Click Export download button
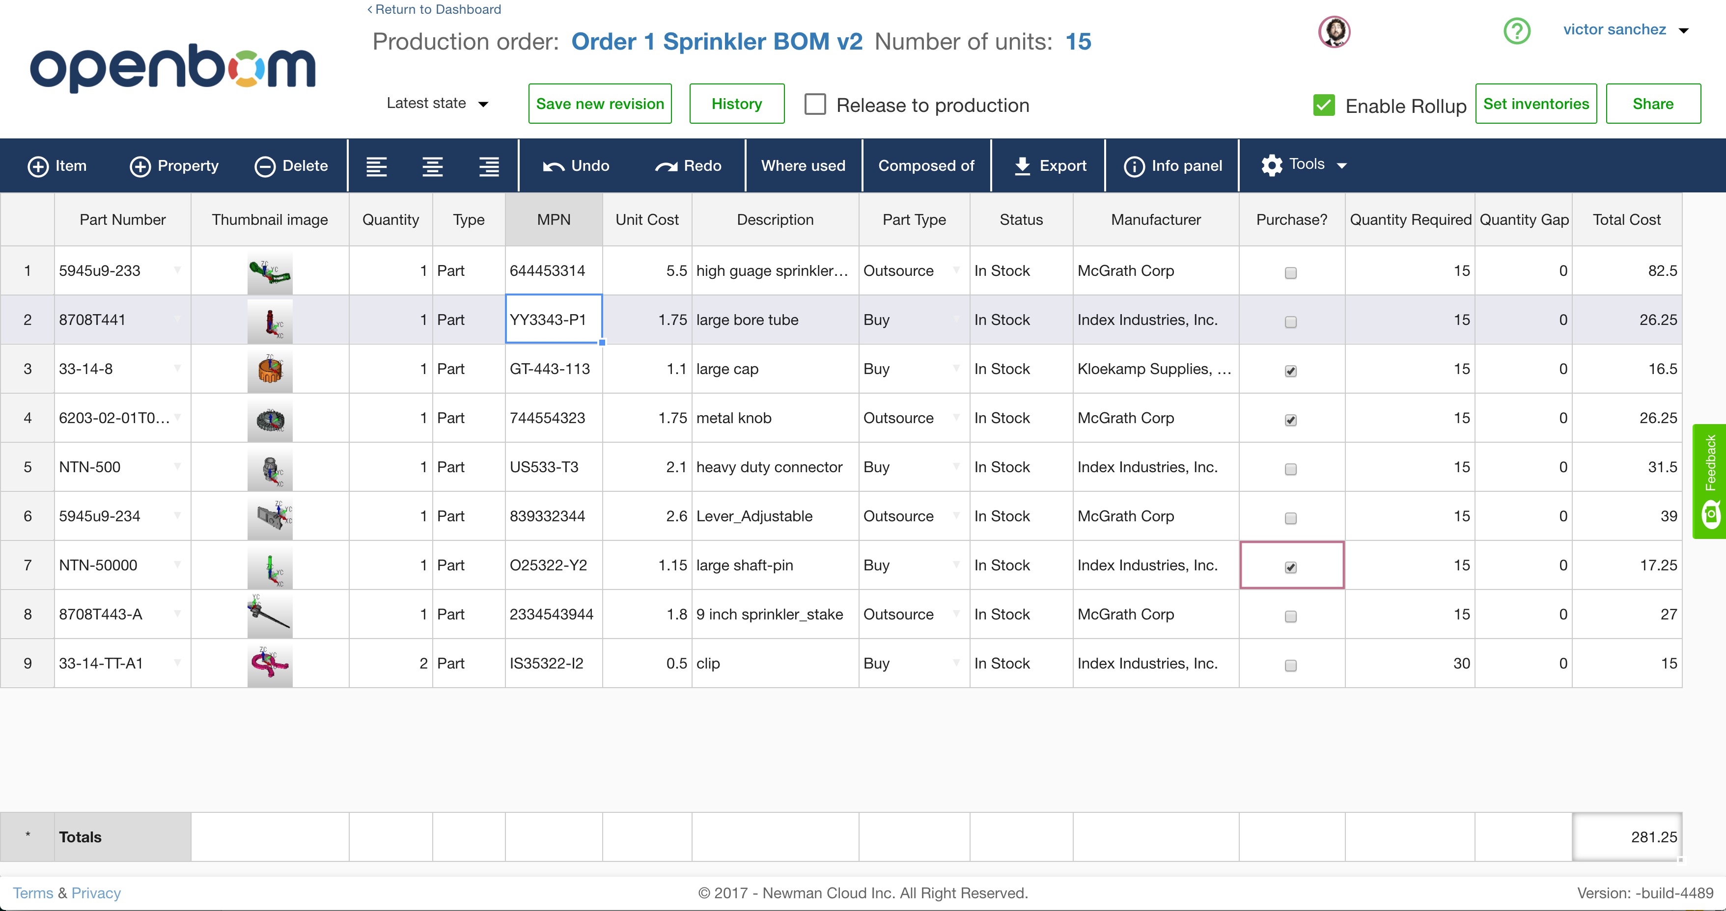1726x911 pixels. [x=1050, y=166]
